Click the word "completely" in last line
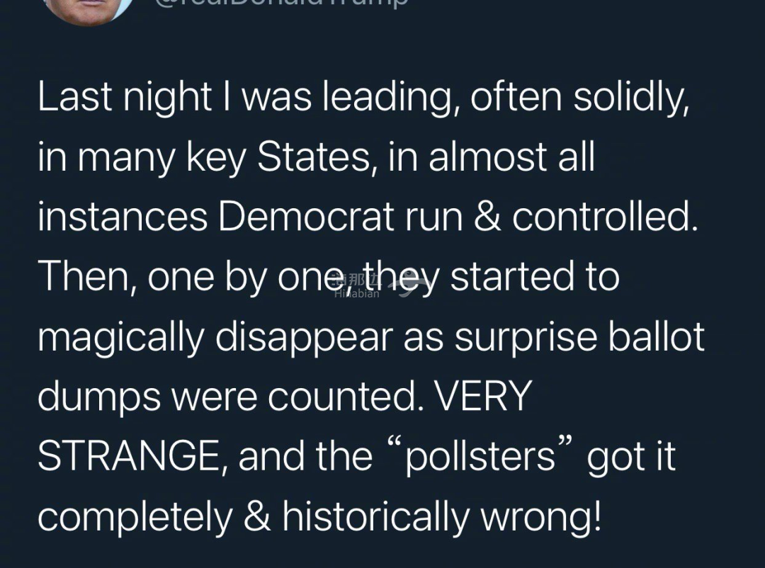The image size is (765, 568). (x=135, y=517)
